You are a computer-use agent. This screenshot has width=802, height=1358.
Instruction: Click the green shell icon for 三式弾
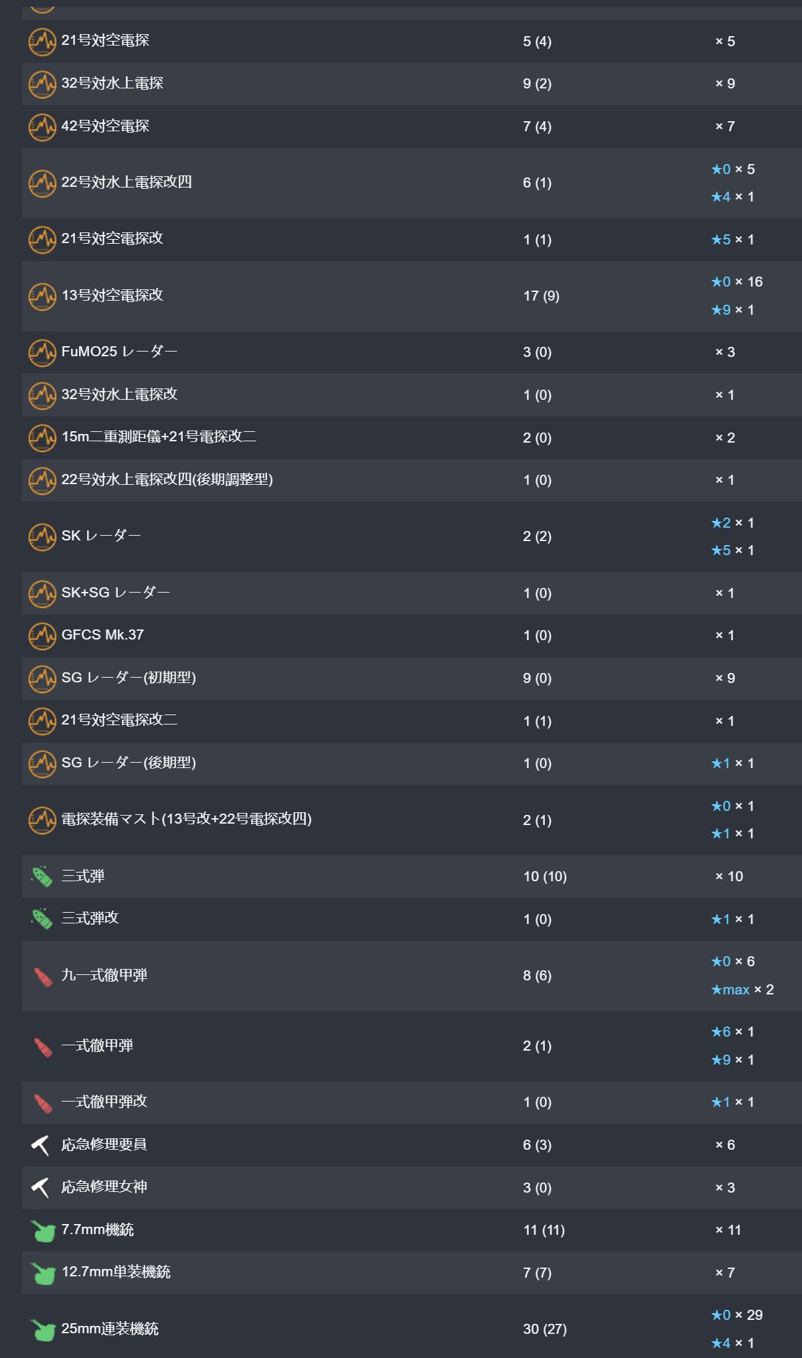(x=42, y=877)
